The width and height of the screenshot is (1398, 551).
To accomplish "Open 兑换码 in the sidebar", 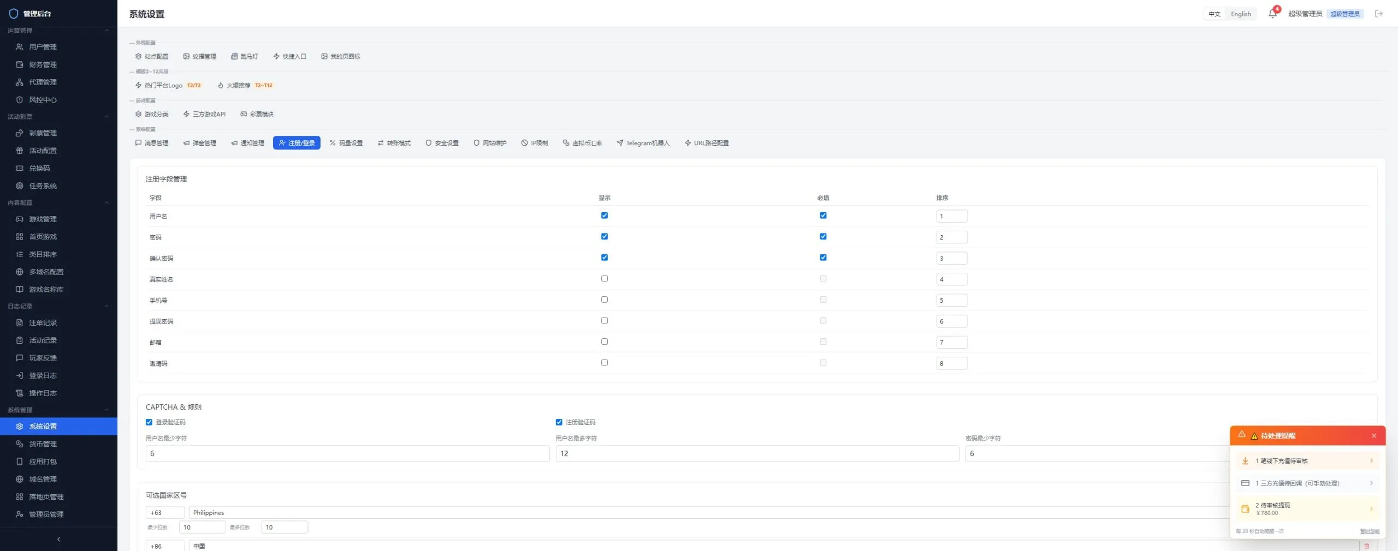I will (x=58, y=168).
